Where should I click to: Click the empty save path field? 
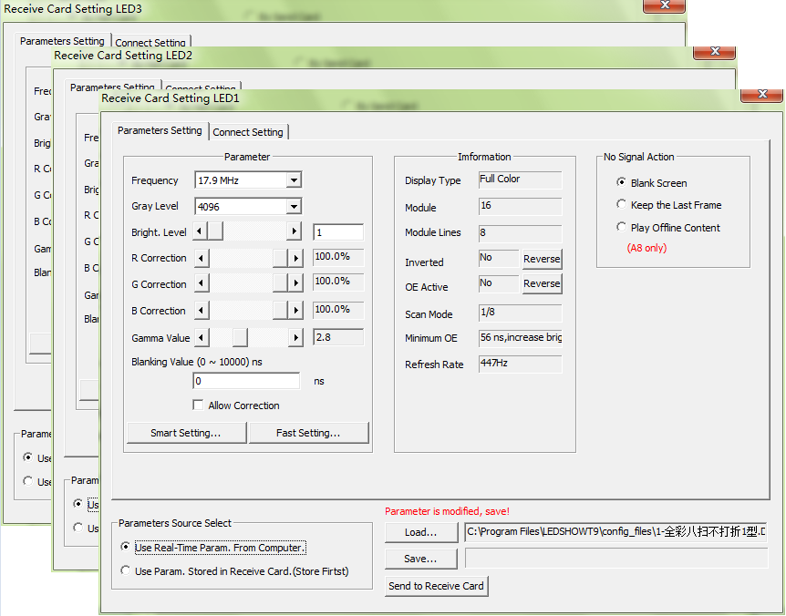coord(616,558)
